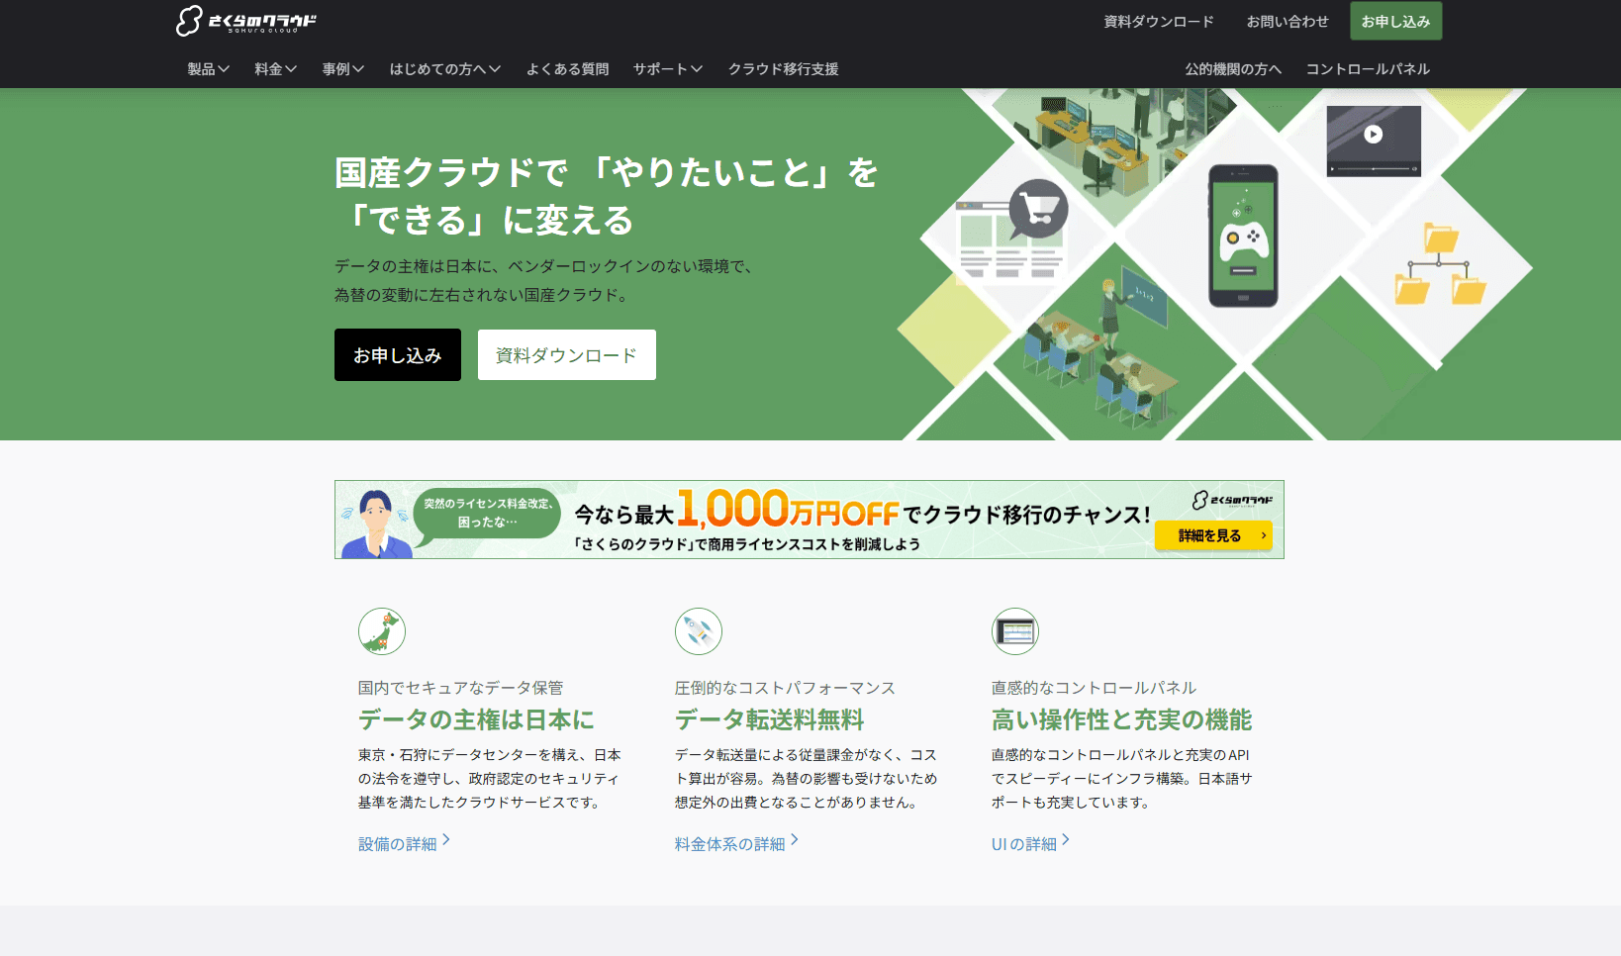This screenshot has height=956, width=1621.
Task: Click the text 圧倒的なコストパフォーマンス
Action: [x=786, y=688]
